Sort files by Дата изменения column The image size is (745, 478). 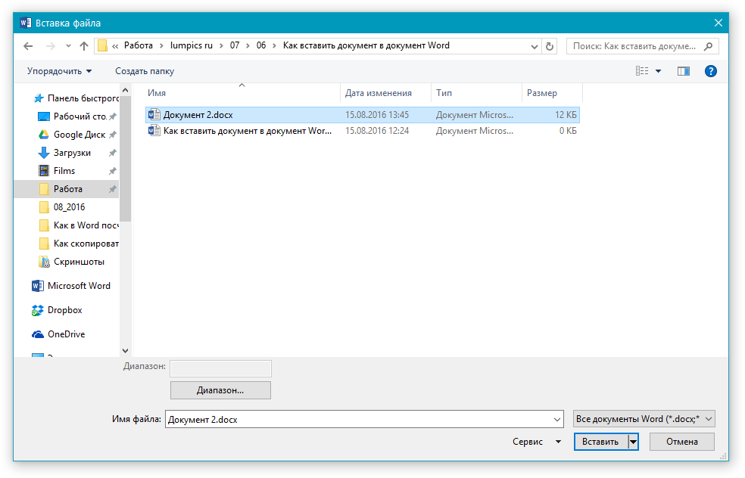coord(379,93)
